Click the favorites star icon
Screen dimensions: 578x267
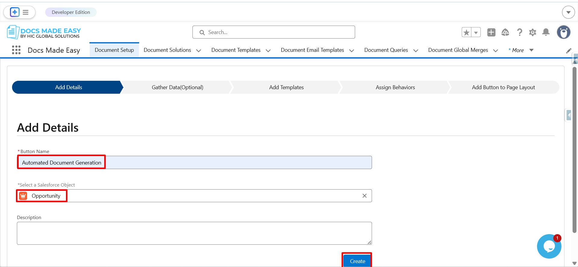pyautogui.click(x=467, y=32)
